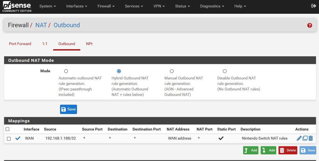Open the Status dropdown menu
This screenshot has width=319, height=161.
coord(183,6)
